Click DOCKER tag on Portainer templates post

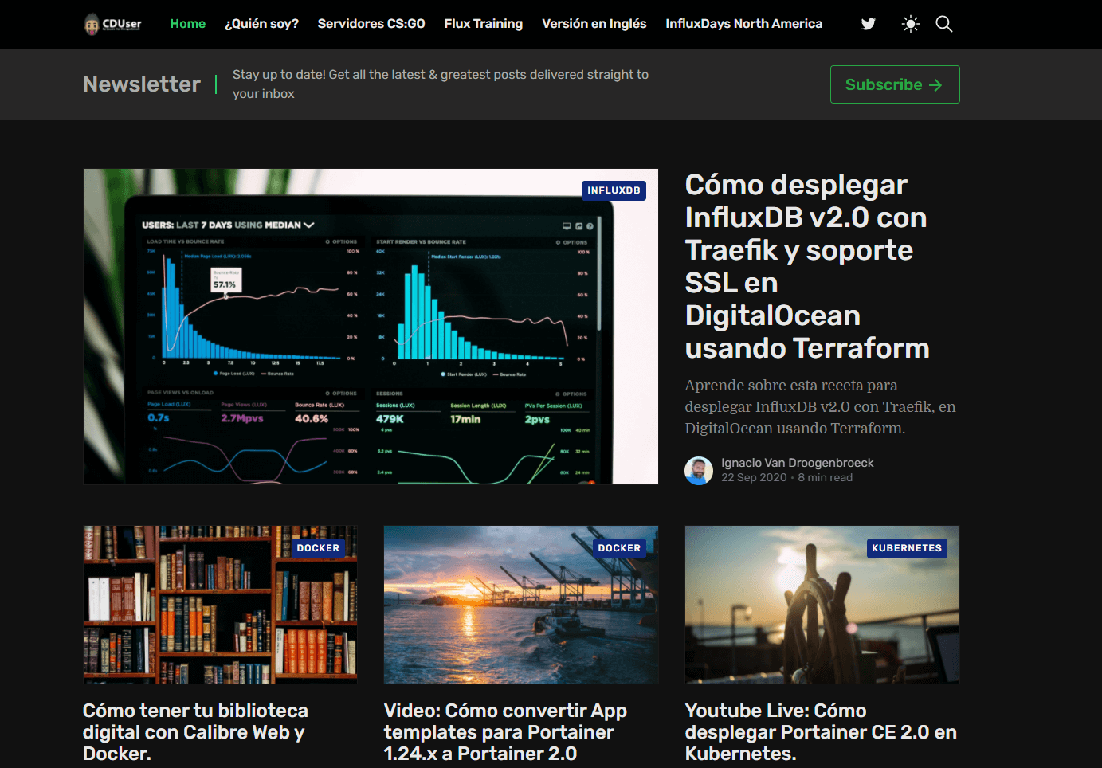619,548
